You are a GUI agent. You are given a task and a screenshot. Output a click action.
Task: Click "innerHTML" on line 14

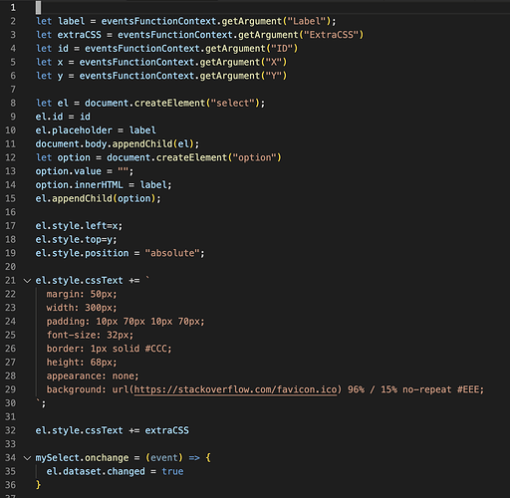click(x=99, y=184)
